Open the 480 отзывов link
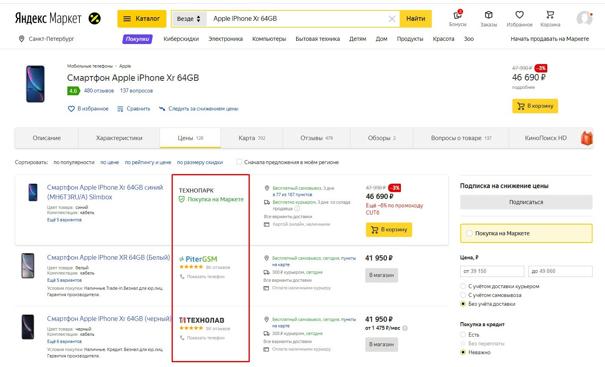605x367 pixels. pyautogui.click(x=99, y=91)
